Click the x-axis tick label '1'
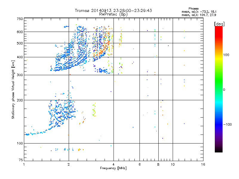This screenshot has height=179, width=239. pyautogui.click(x=24, y=164)
